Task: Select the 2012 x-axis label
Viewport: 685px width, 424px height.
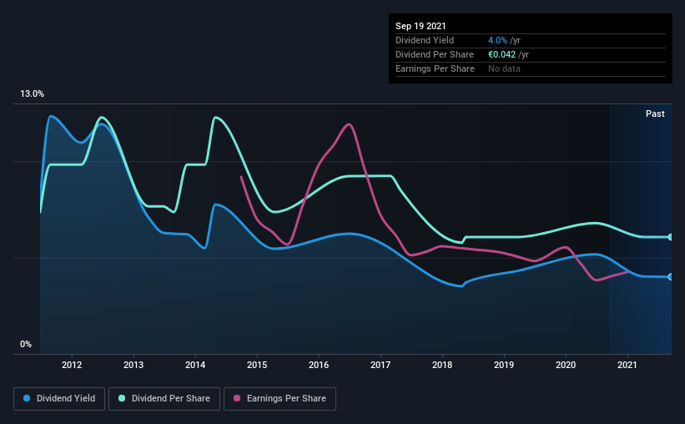Action: pyautogui.click(x=72, y=365)
